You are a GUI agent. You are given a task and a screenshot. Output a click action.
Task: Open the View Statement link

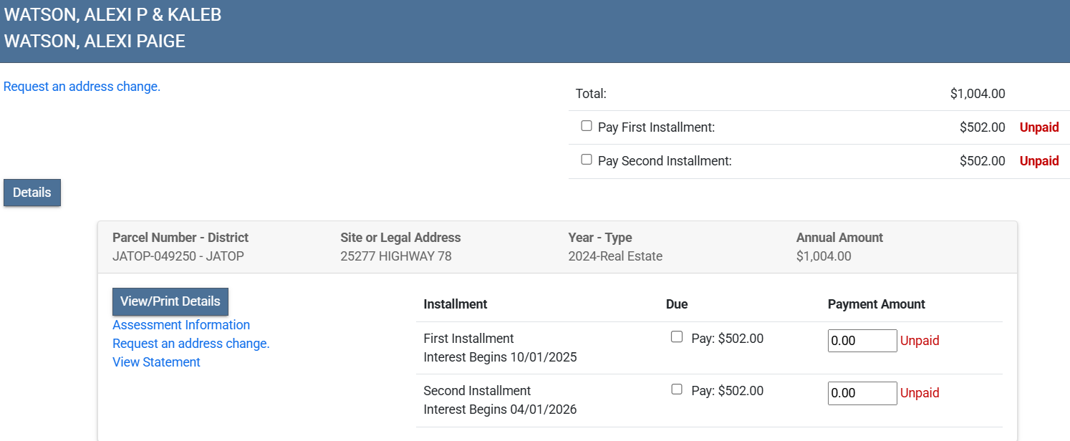[x=156, y=362]
